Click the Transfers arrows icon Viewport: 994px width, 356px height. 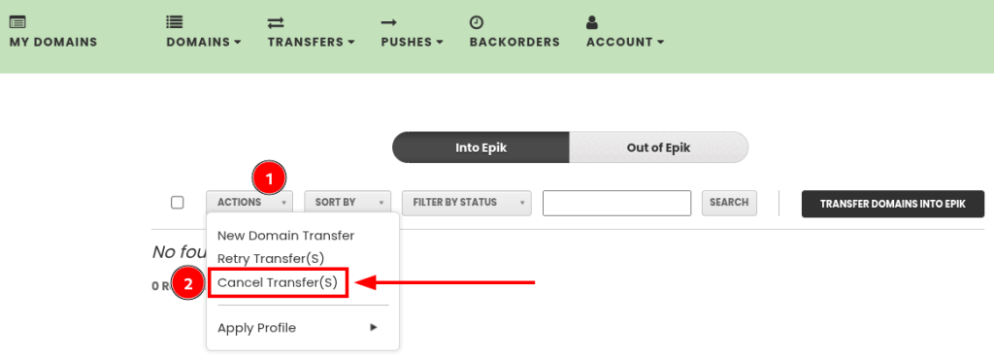276,23
